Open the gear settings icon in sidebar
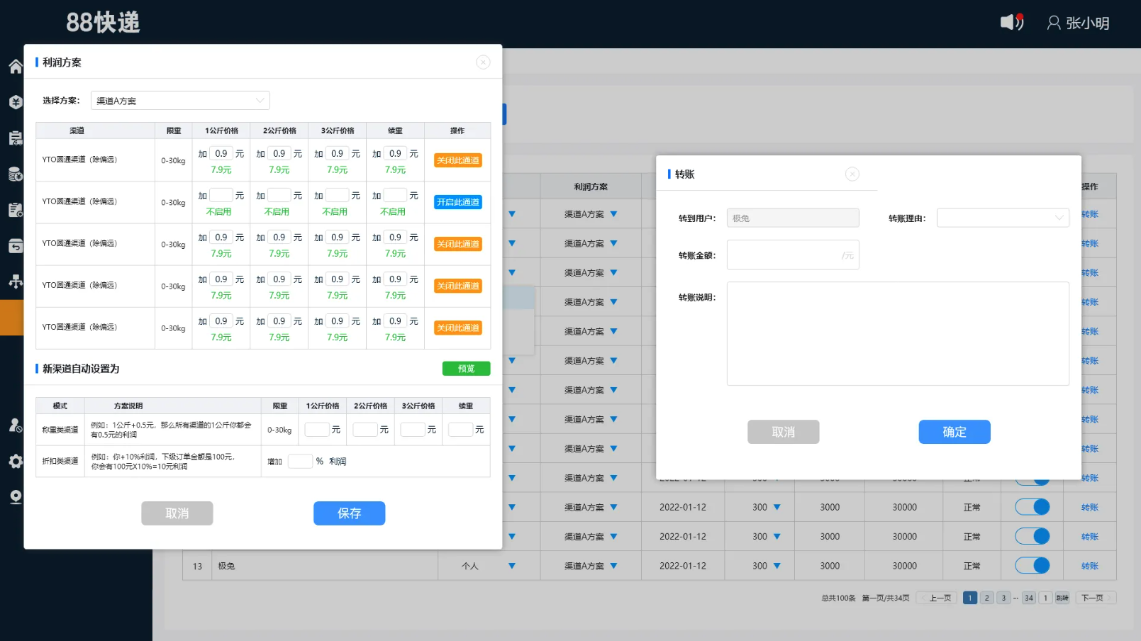This screenshot has width=1141, height=641. point(16,462)
